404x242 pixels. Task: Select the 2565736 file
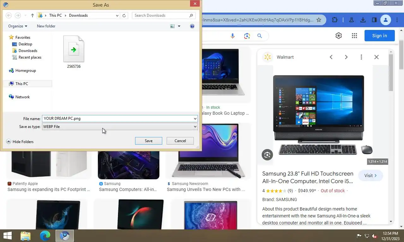click(74, 52)
